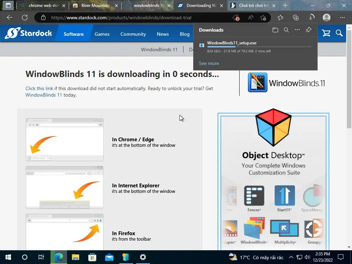Screen dimensions: 352x264
Task: Reload the page with the refresh icon
Action: pos(25,18)
